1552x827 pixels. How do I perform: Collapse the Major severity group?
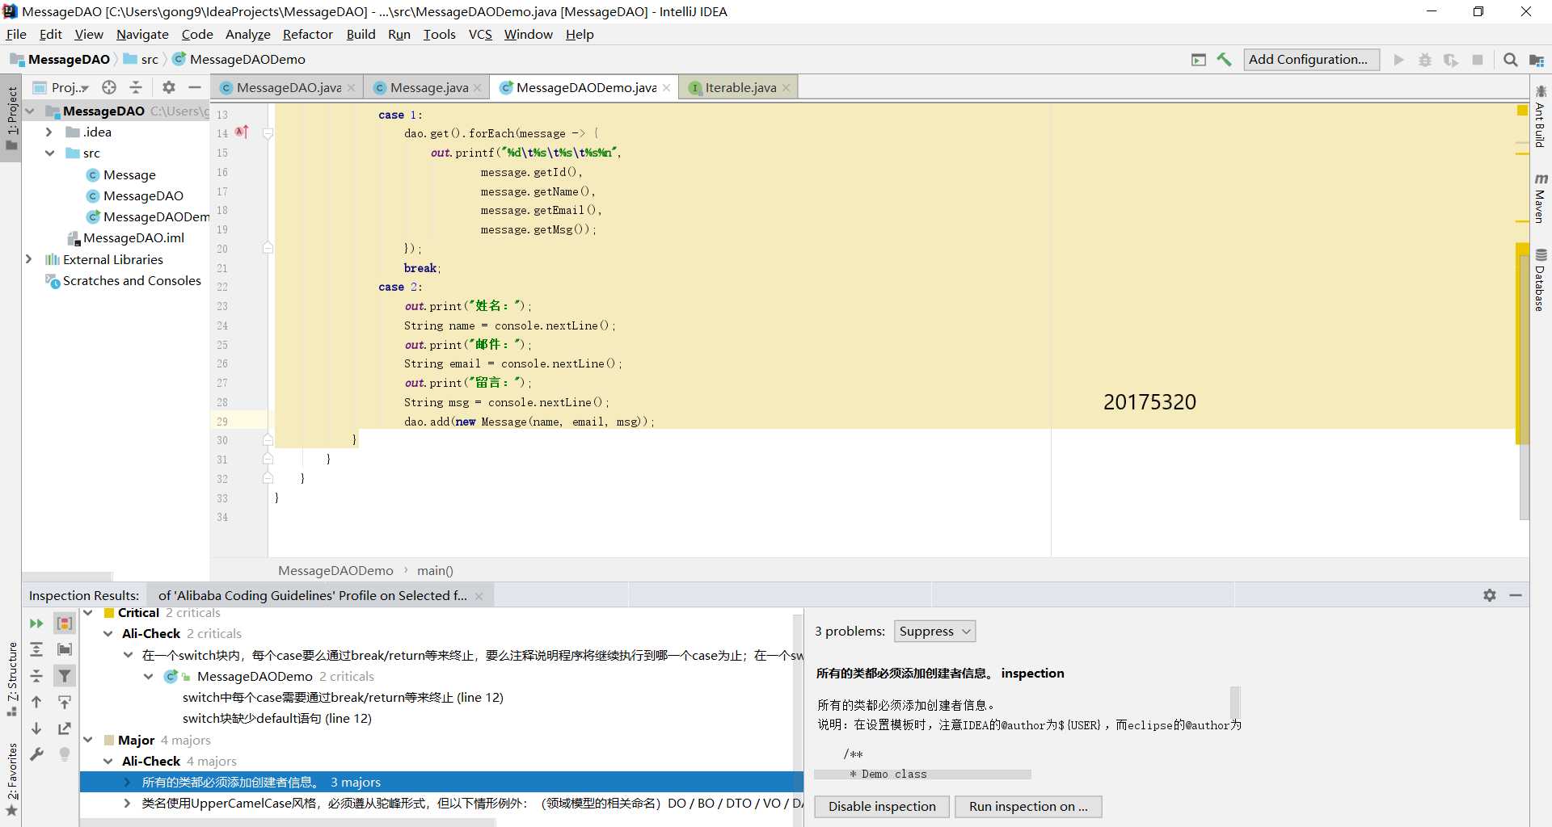[88, 740]
